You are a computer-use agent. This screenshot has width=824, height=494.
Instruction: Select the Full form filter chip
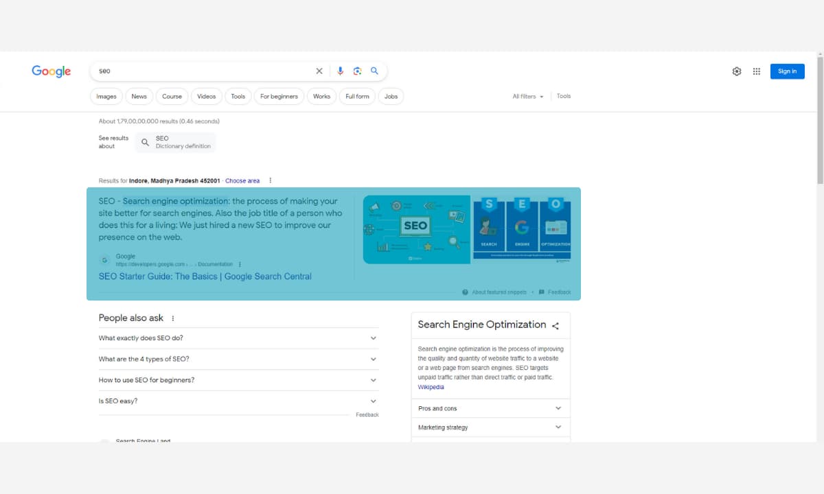click(x=357, y=97)
